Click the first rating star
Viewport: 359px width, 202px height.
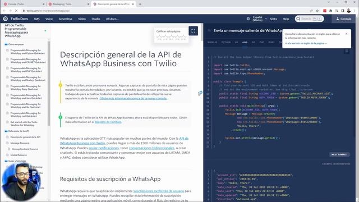click(x=159, y=38)
